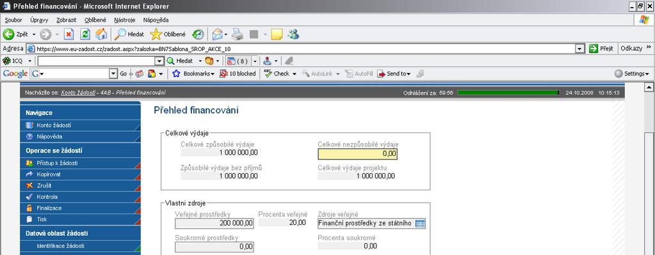Refresh the page with the green arrows icon
Viewport: 655px width, 255px height.
[x=85, y=34]
